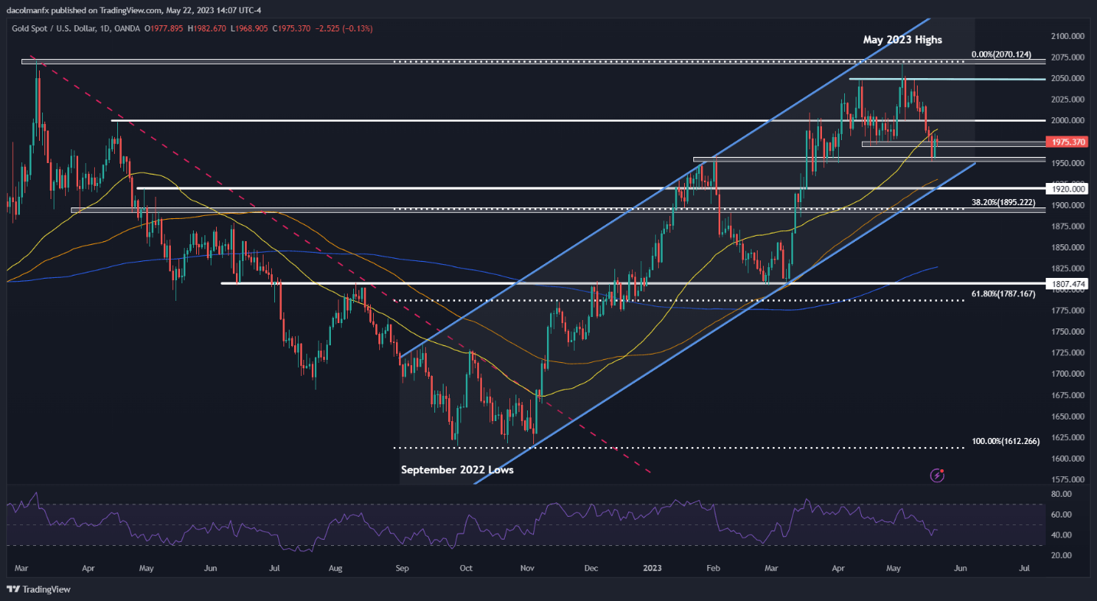Click the 'September 2022 Lows' annotation
The image size is (1097, 601).
tap(457, 470)
